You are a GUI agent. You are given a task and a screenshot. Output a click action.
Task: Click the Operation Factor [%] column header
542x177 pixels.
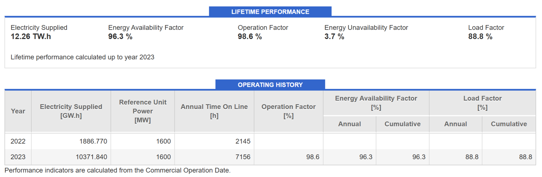tap(289, 111)
